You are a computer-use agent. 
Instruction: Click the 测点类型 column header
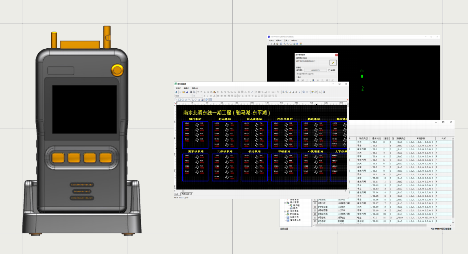click(x=362, y=138)
